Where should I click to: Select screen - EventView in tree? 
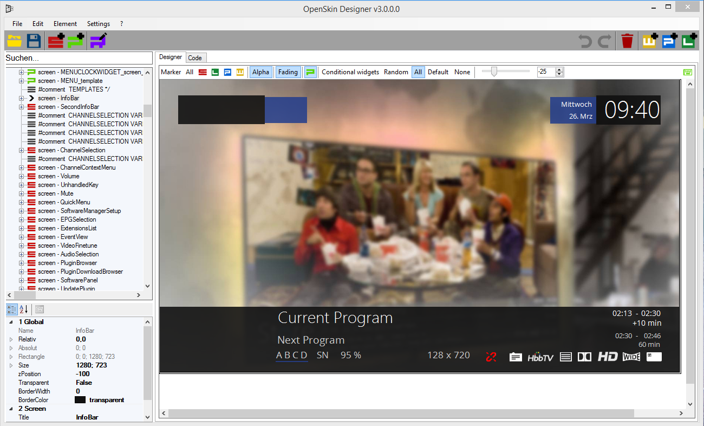[63, 237]
